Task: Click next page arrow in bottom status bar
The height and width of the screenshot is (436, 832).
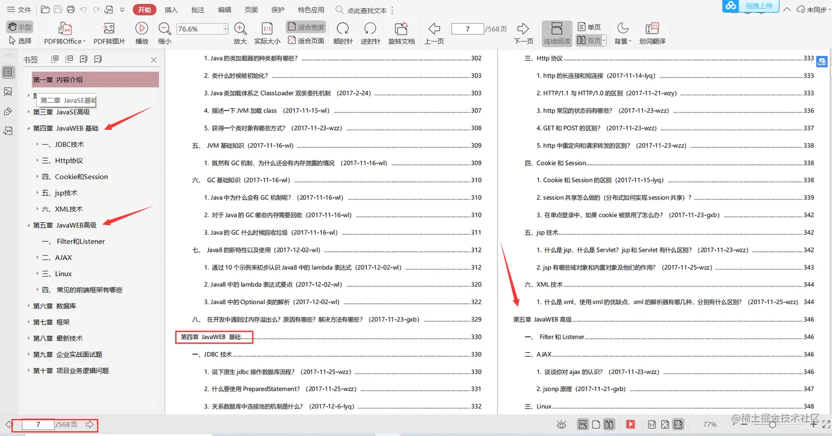Action: [x=90, y=424]
